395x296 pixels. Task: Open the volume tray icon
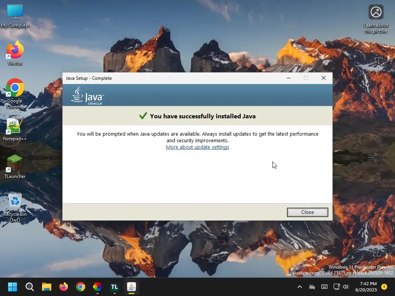click(x=346, y=287)
